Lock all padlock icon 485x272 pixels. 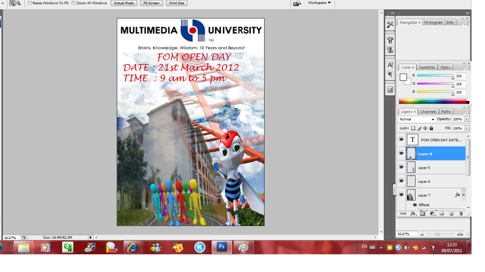[431, 128]
